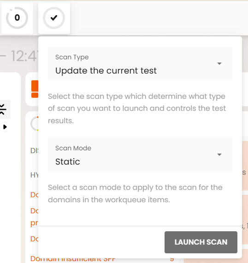Click orange Do link directly above pr

[35, 211]
